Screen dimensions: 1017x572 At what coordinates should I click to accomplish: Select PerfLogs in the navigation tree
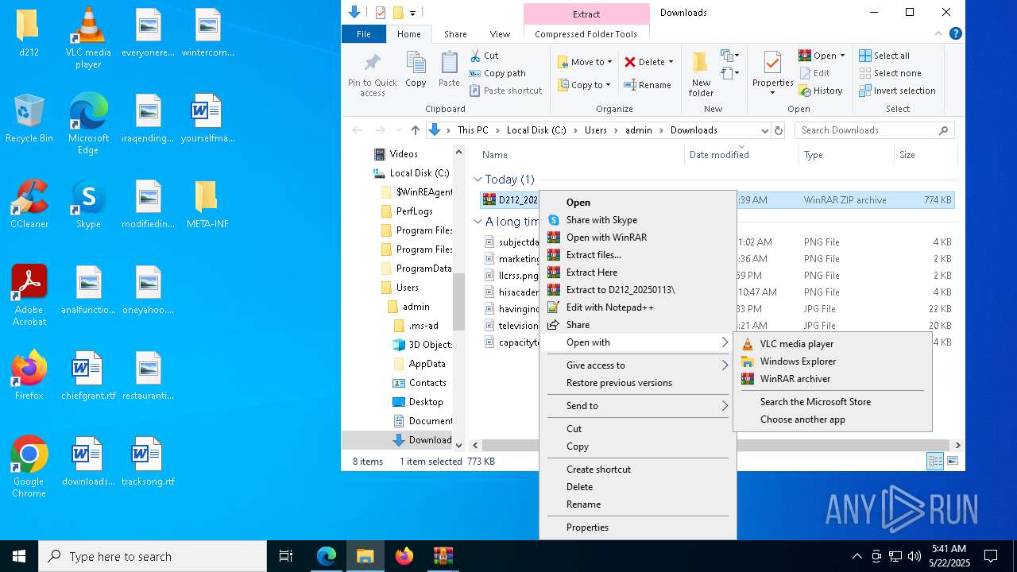[x=414, y=211]
